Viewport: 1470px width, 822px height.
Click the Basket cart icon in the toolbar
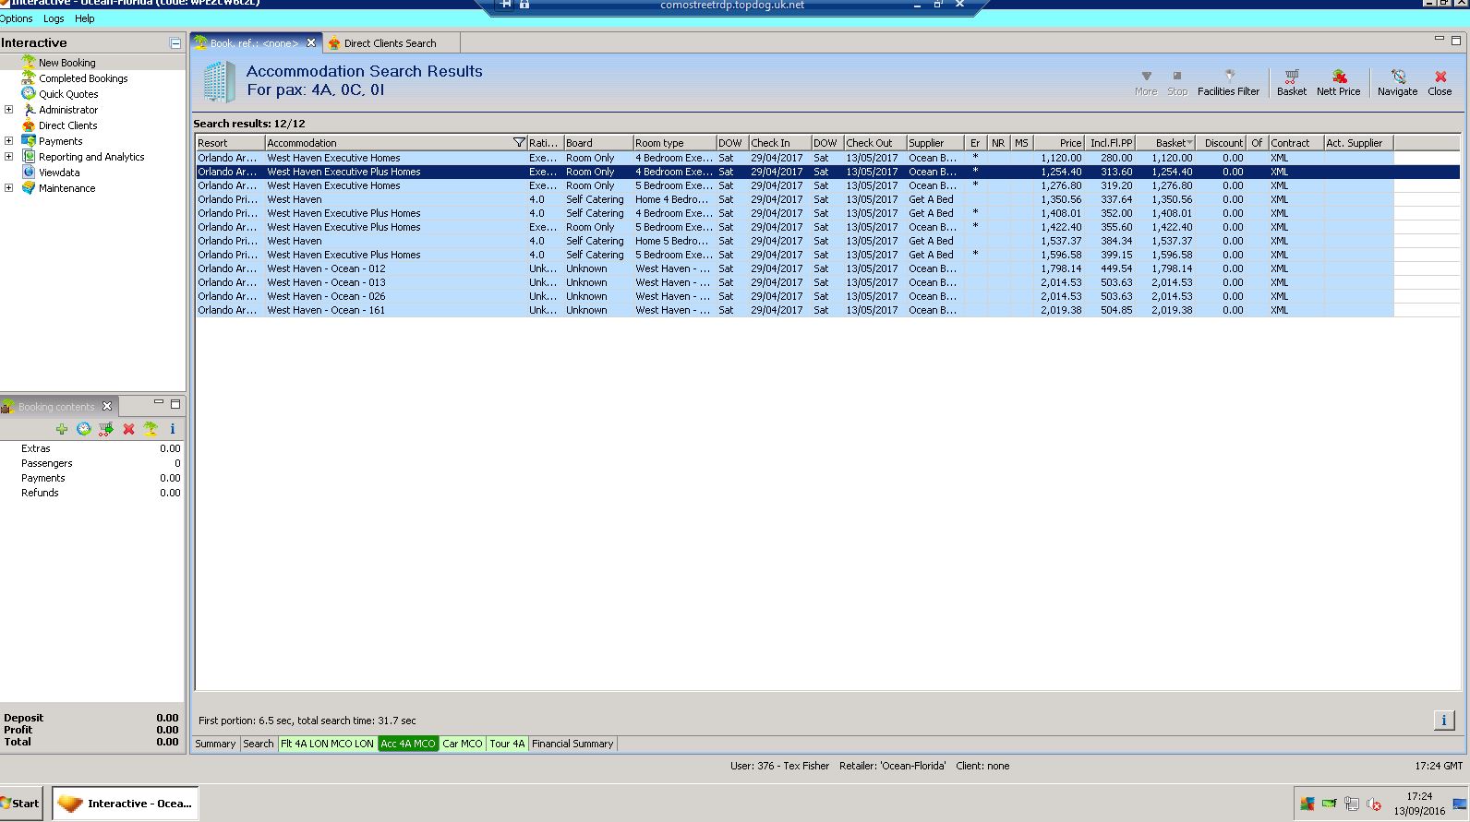point(1291,77)
